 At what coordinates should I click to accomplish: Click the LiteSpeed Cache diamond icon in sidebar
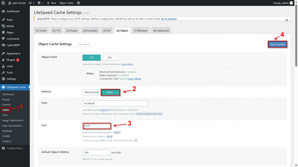pos(3,87)
